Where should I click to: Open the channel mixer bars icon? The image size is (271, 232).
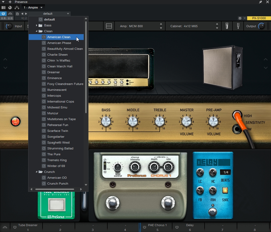(x=3, y=7)
